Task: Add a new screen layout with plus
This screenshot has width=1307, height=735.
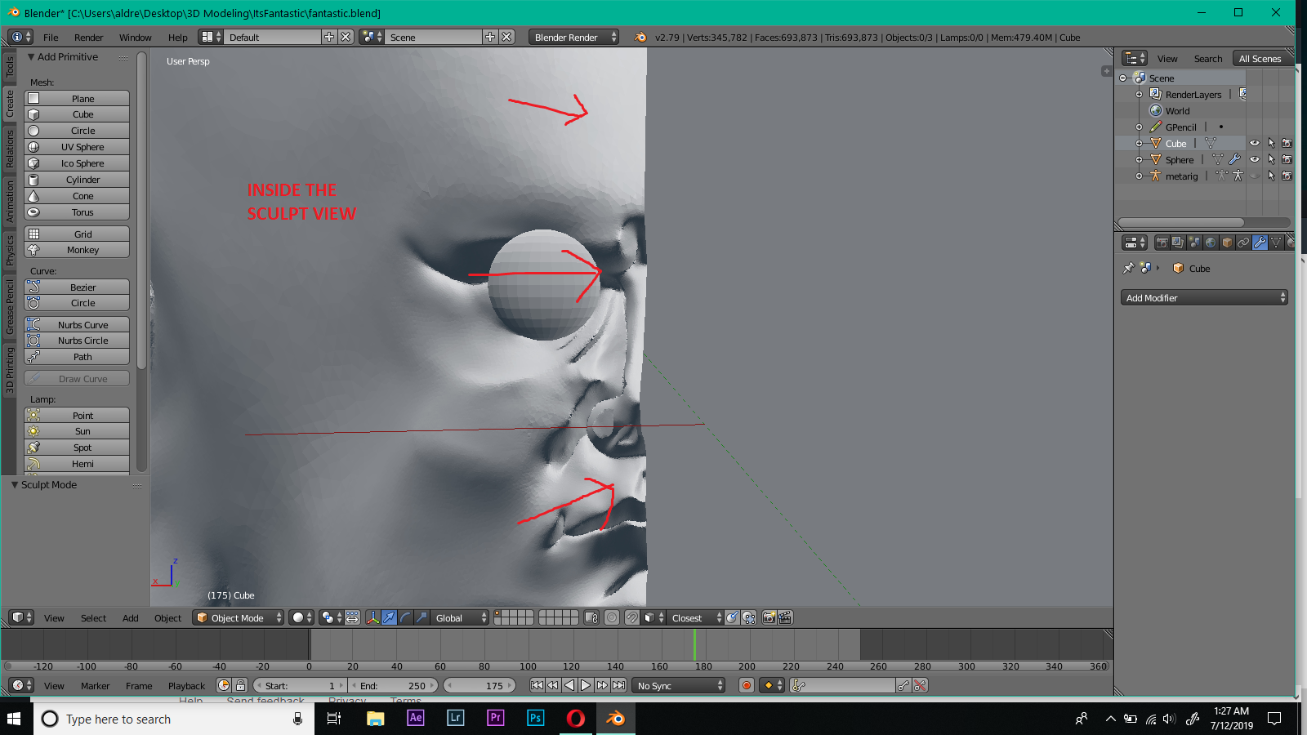Action: point(329,37)
